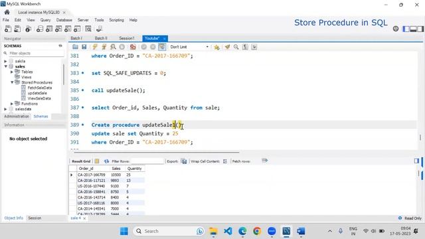This screenshot has width=425, height=239.
Task: Toggle the left sidebar panel visibility
Action: click(x=406, y=29)
